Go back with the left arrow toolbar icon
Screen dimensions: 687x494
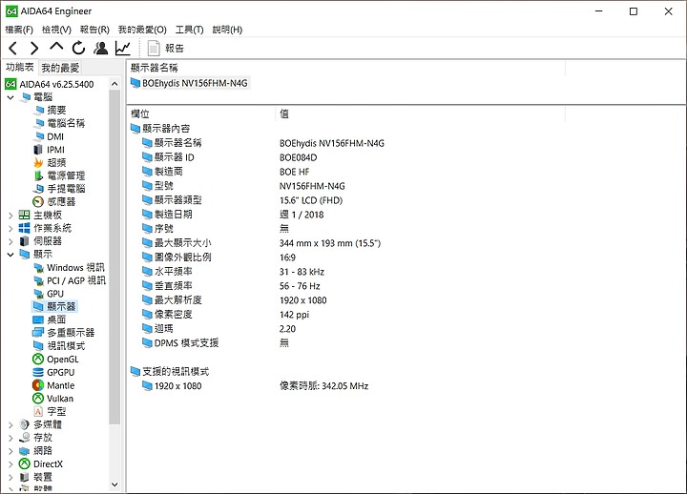coord(13,48)
